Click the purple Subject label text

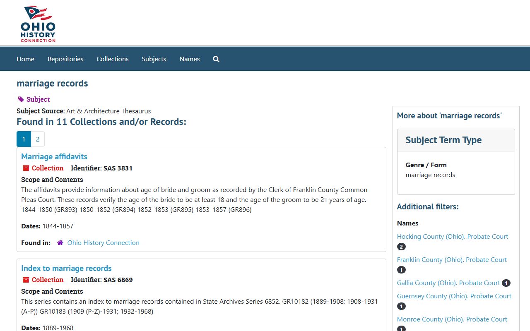click(x=38, y=99)
